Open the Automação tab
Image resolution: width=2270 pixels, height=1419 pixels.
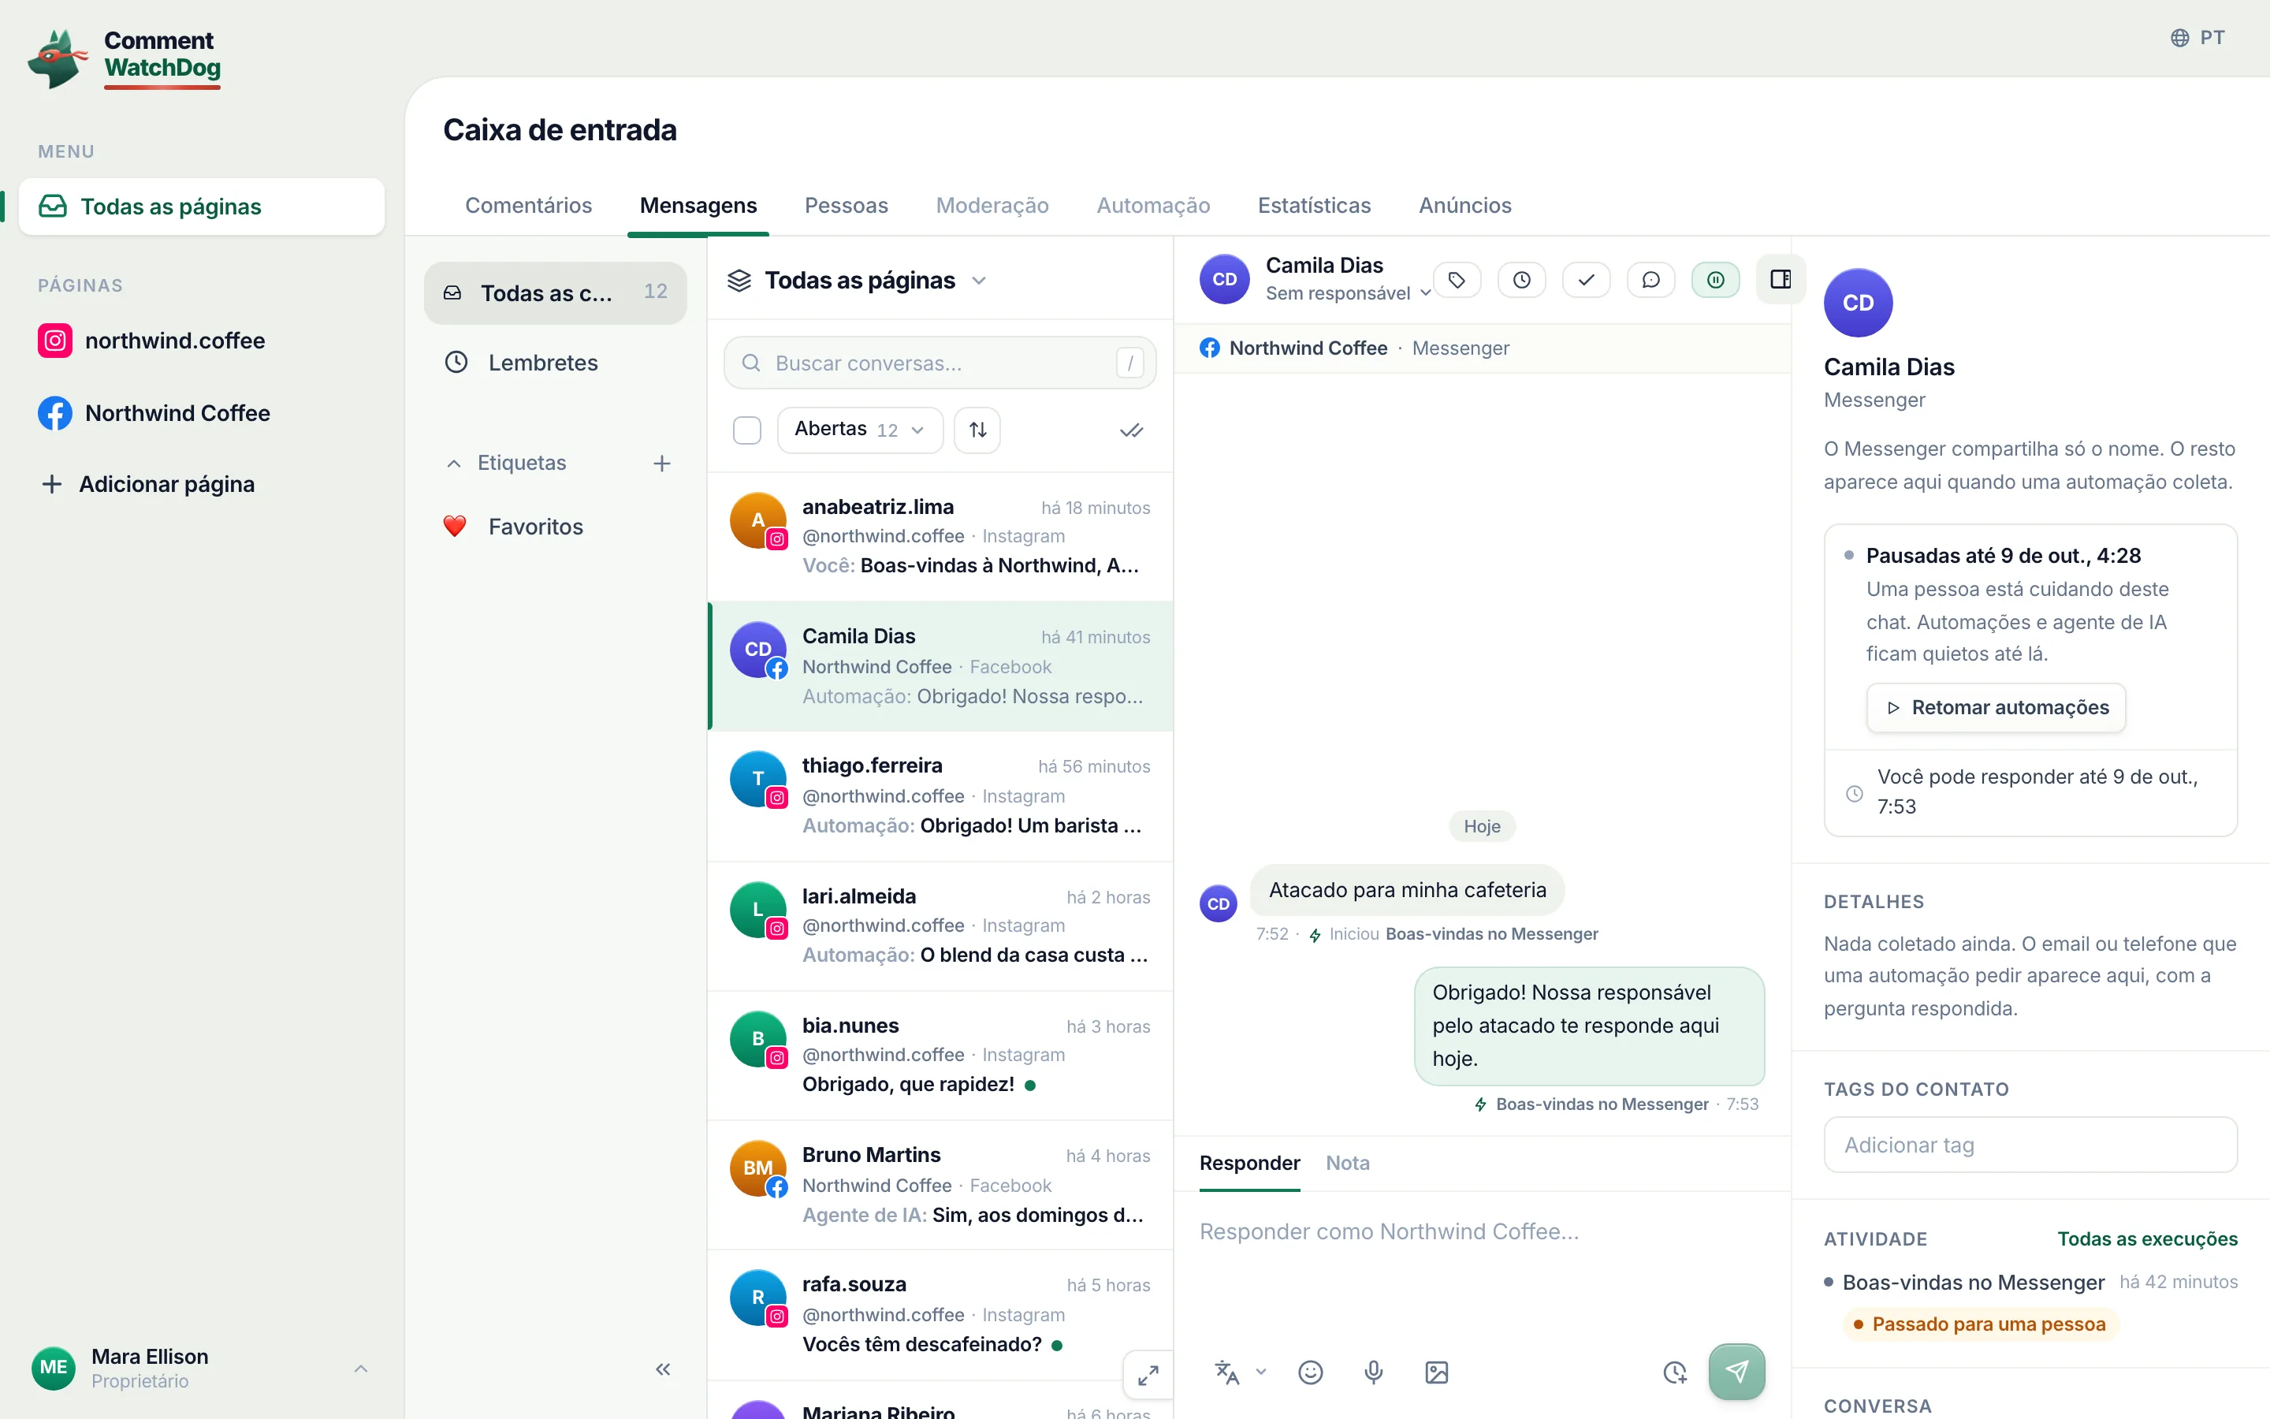coord(1153,206)
